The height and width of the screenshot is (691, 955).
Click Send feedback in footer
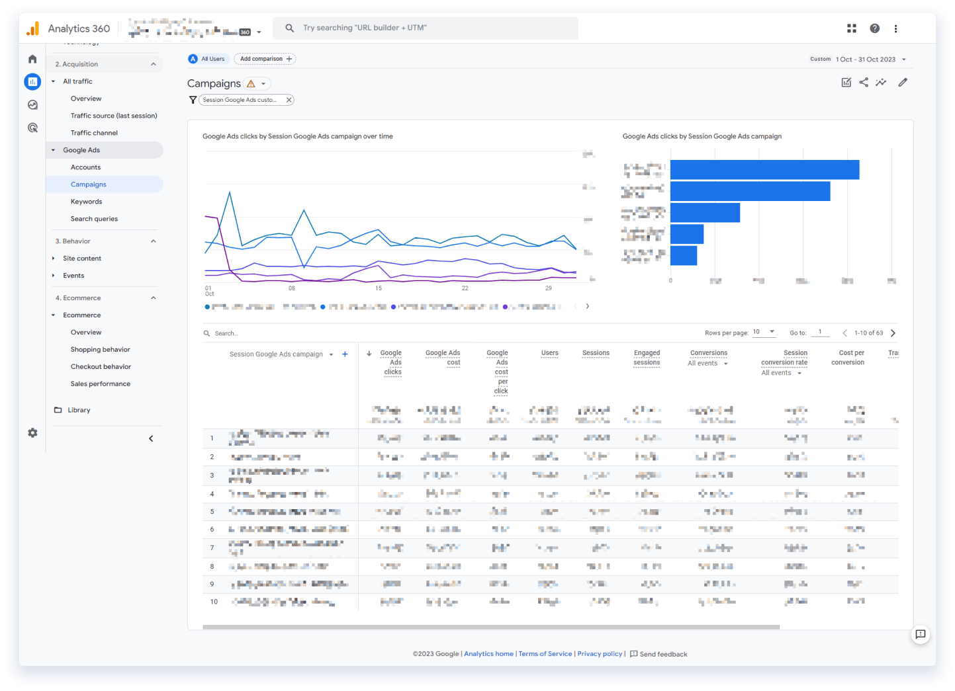coord(659,654)
